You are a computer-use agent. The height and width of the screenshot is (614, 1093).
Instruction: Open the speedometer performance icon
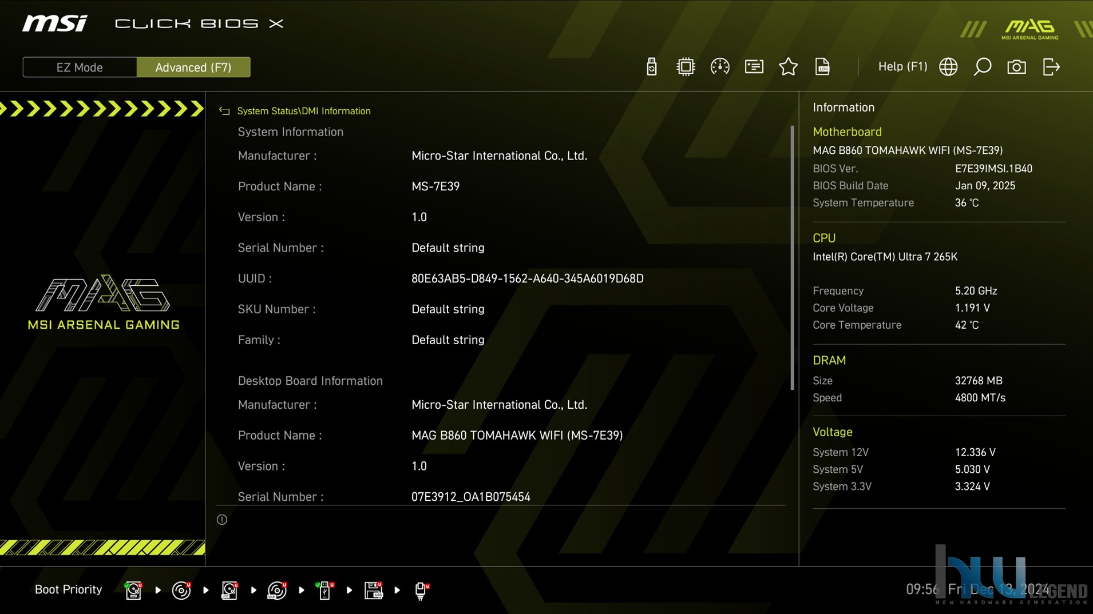coord(719,67)
